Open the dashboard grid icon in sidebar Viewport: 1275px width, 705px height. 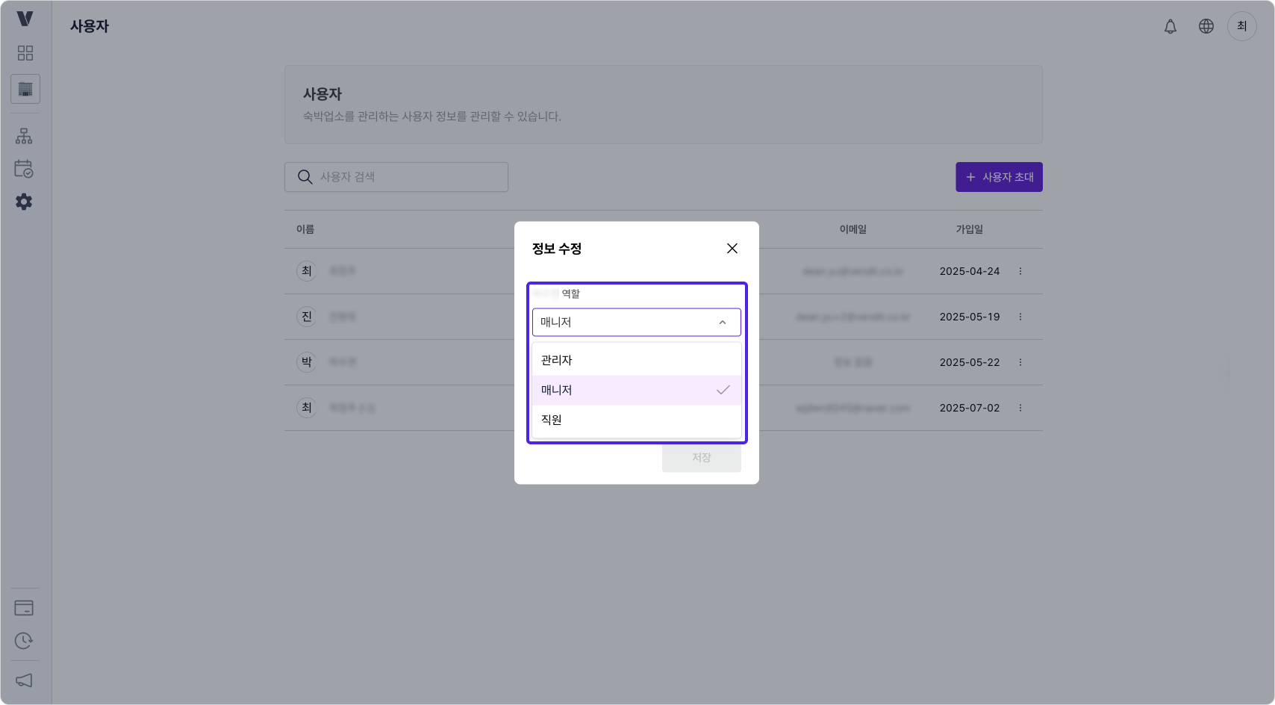25,52
